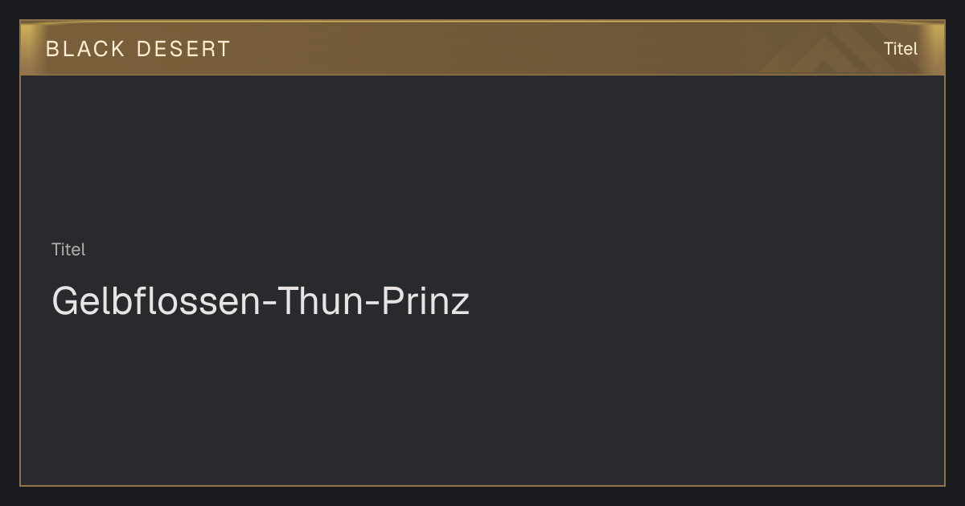Click the word DESERT in the logo
The image size is (965, 506).
click(x=183, y=49)
